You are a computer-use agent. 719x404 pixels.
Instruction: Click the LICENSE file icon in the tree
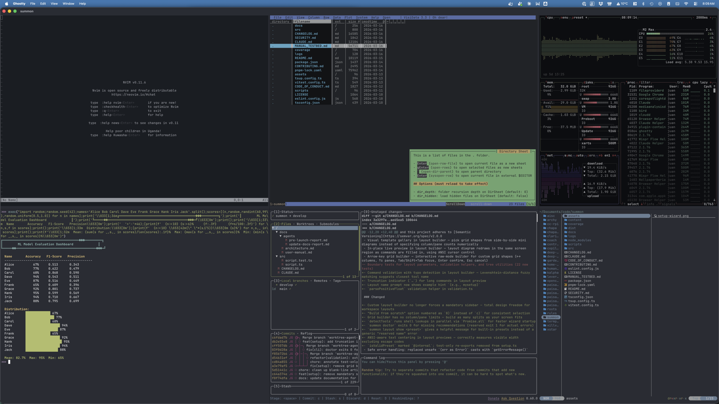pos(565,272)
